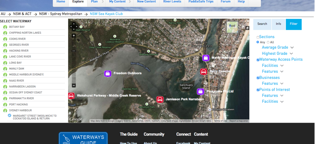Open the My Content menu
Viewport: 315px width, 144px height.
pos(117,2)
